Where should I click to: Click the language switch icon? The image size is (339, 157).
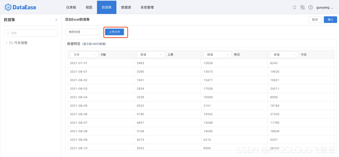click(x=303, y=8)
